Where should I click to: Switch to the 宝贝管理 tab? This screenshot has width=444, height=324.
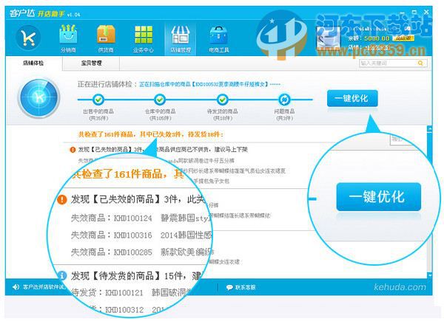point(91,63)
